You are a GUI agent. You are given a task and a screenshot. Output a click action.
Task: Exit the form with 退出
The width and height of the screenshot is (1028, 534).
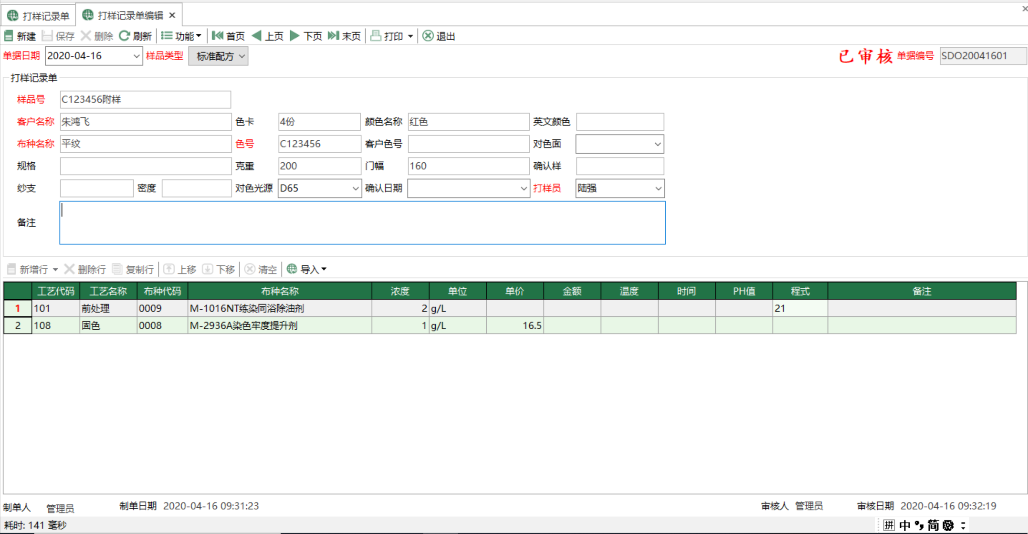[x=439, y=36]
